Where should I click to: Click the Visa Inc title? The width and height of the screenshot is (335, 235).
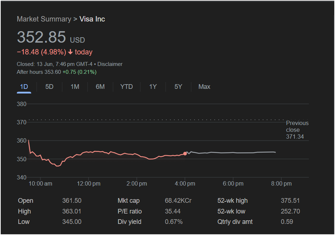(x=92, y=19)
